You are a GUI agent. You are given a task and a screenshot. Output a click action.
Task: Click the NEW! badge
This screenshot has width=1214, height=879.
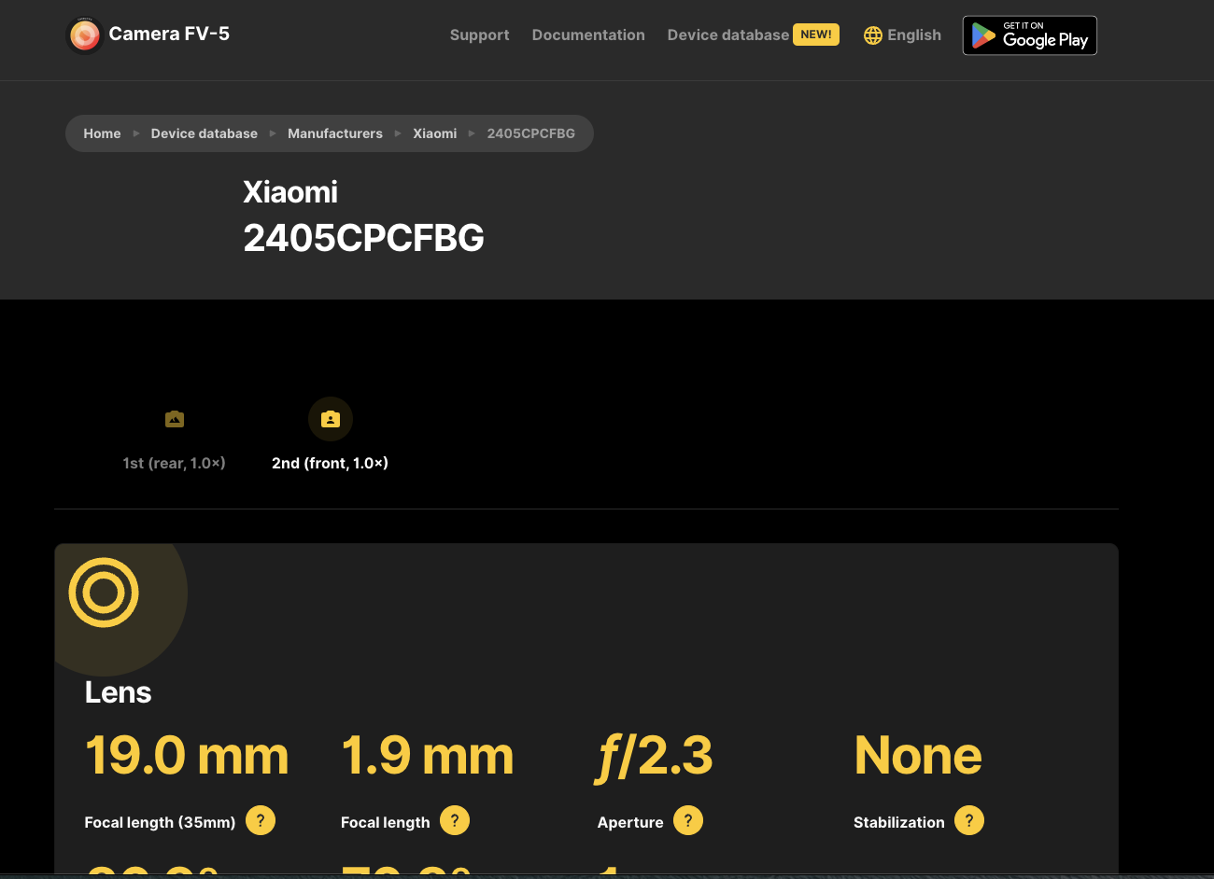click(x=816, y=35)
